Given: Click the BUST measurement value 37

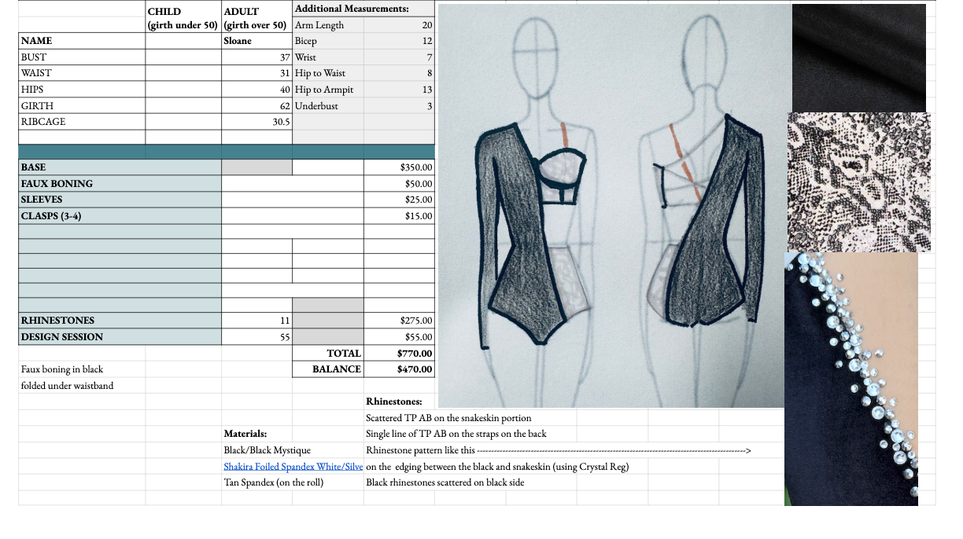Looking at the screenshot, I should [256, 57].
